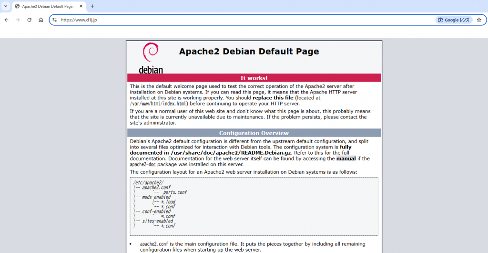The height and width of the screenshot is (253, 488).
Task: Click bold text "replace this file"
Action: click(x=273, y=98)
